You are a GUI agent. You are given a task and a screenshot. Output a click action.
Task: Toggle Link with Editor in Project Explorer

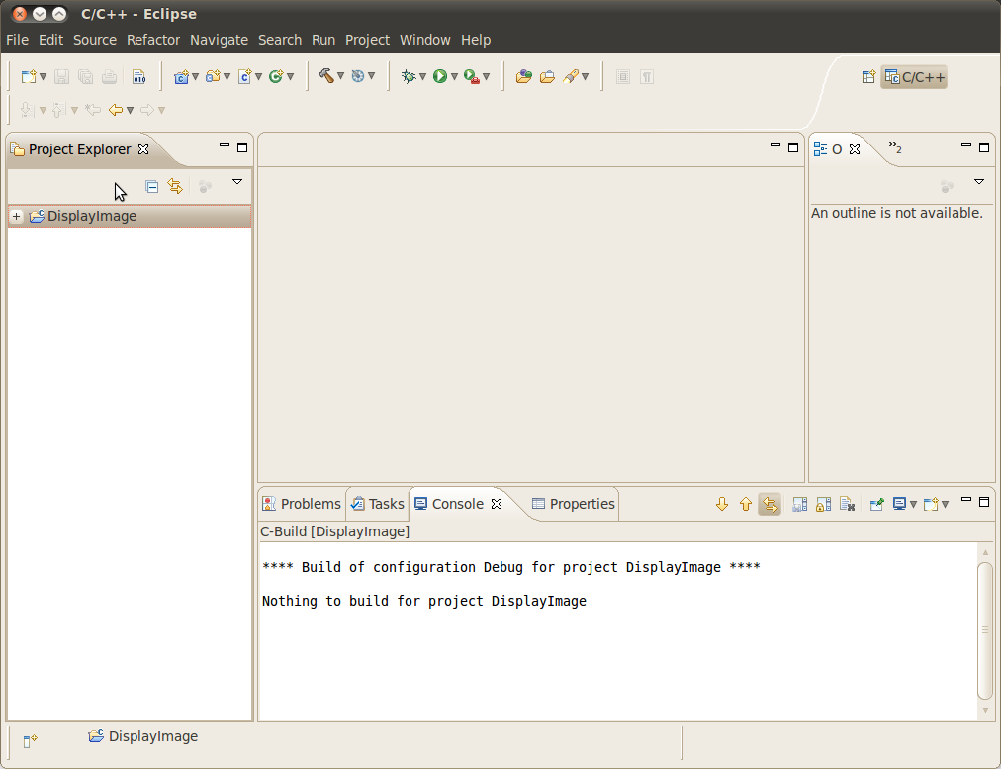(175, 186)
